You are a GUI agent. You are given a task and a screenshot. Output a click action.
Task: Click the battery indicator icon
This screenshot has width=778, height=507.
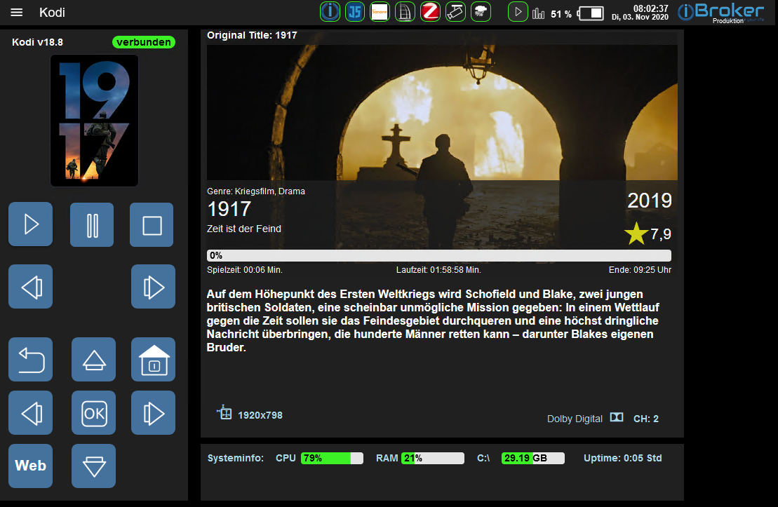coord(591,13)
